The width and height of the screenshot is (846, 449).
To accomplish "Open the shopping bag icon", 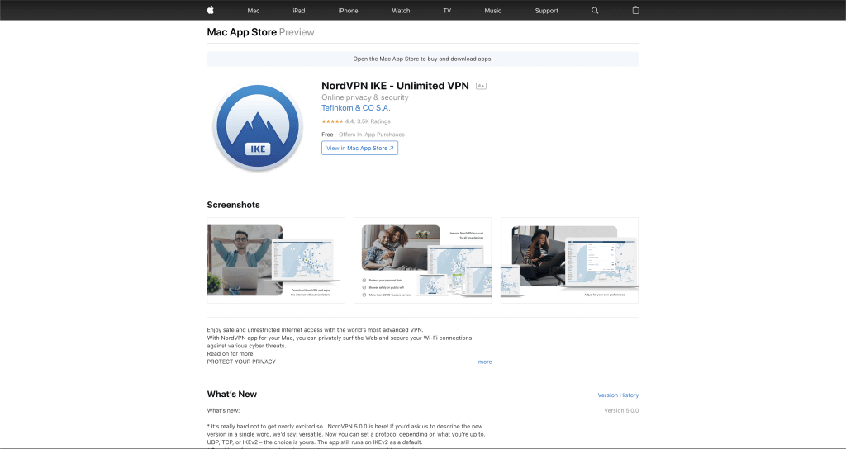I will click(x=635, y=10).
